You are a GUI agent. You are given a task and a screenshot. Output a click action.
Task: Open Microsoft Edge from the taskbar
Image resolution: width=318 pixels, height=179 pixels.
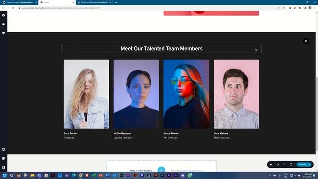74,175
